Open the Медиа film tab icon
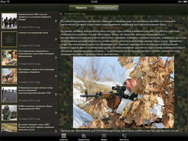The width and height of the screenshot is (188, 141). point(104,136)
